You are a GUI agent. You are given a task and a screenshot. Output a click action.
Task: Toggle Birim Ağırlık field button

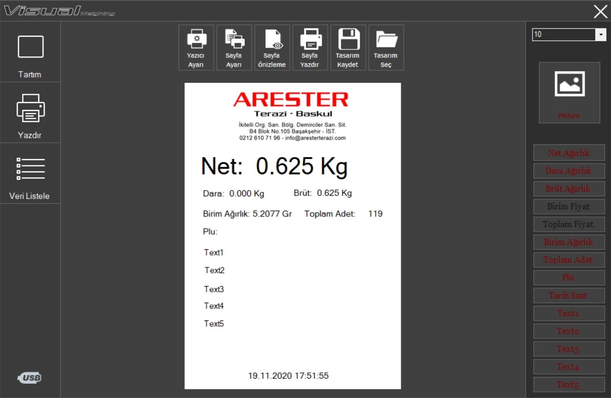pyautogui.click(x=569, y=242)
